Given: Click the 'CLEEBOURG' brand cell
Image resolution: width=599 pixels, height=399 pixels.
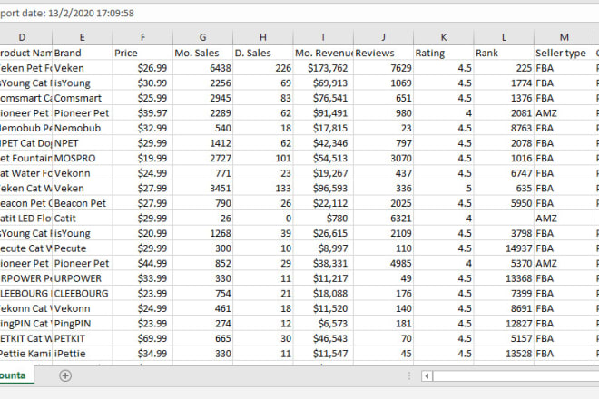Looking at the screenshot, I should tap(82, 293).
